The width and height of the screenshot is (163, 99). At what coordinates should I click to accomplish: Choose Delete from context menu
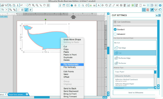click(72, 60)
